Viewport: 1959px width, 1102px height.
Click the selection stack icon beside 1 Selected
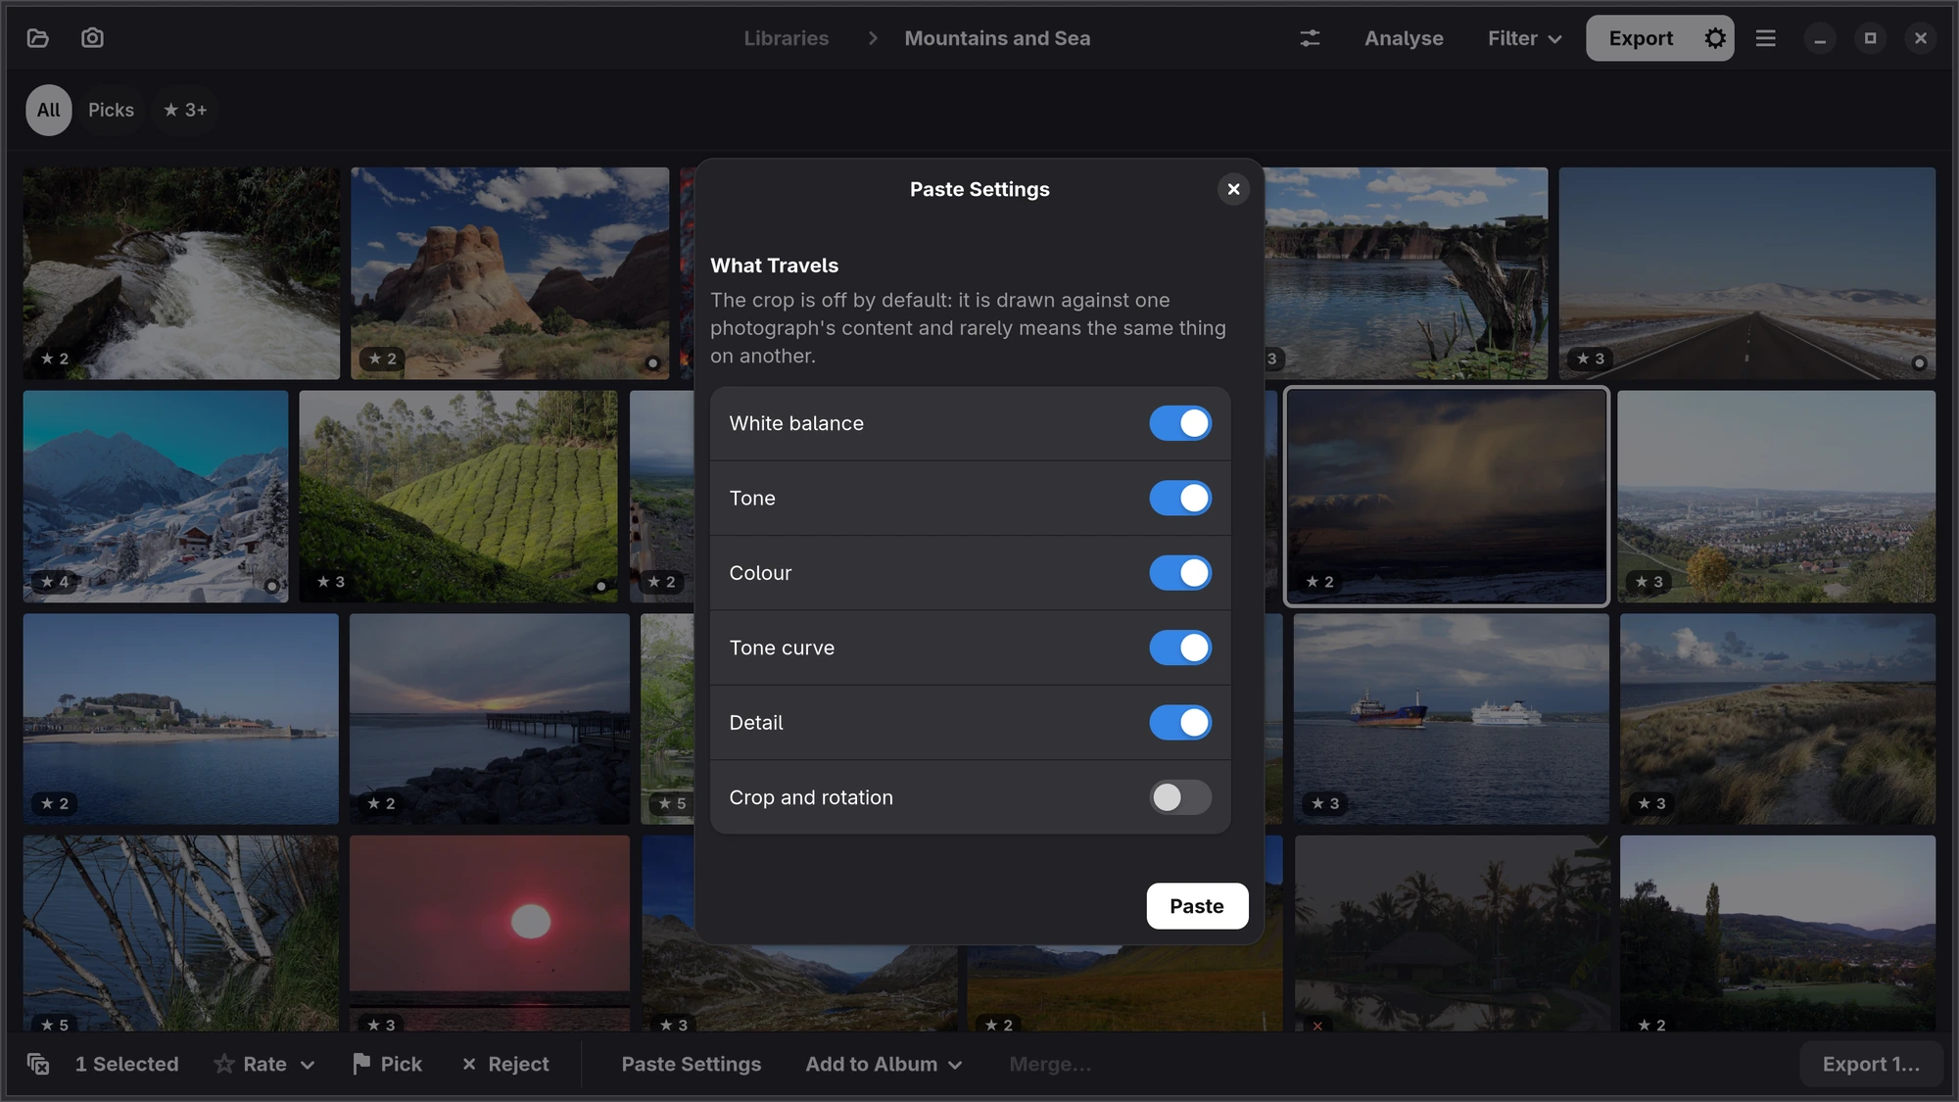pos(38,1064)
